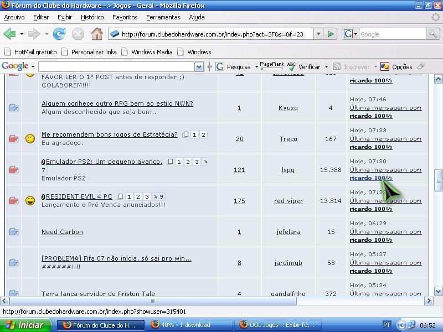Open the Arquivo menu
Screen dimensions: 443x332
pyautogui.click(x=14, y=17)
